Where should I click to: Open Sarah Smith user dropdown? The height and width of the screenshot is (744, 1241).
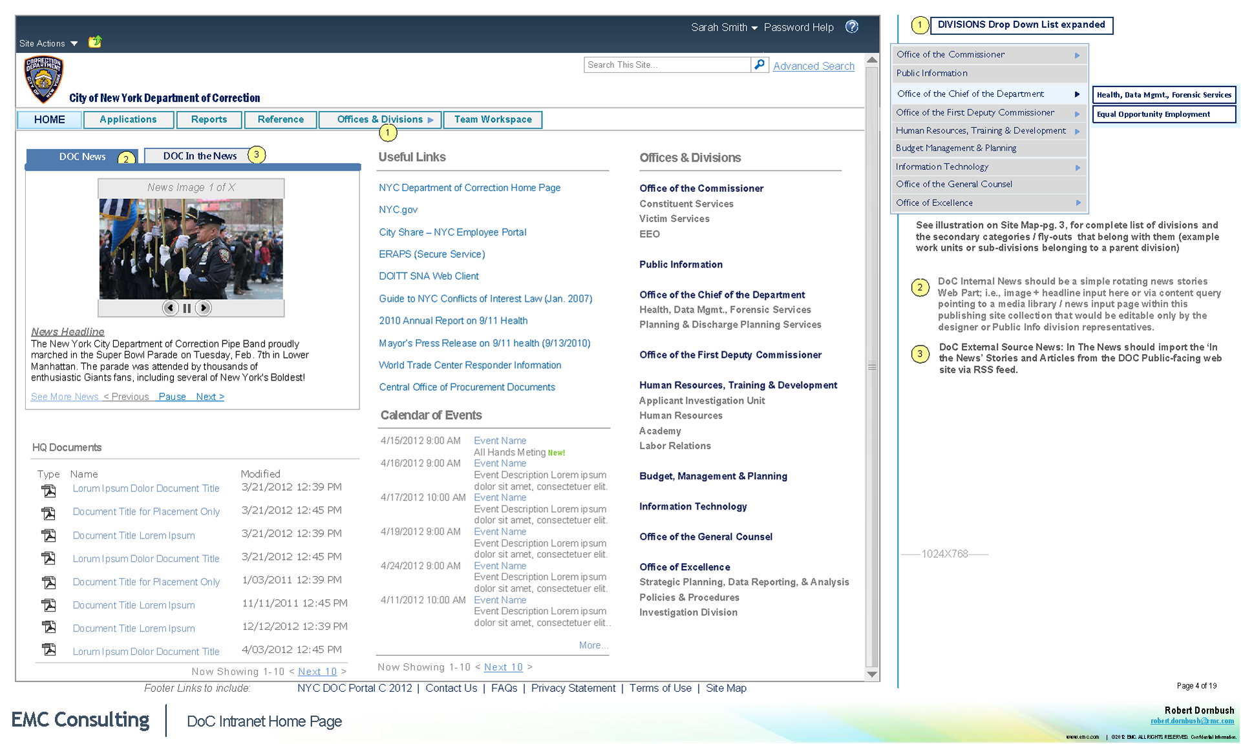[x=723, y=27]
